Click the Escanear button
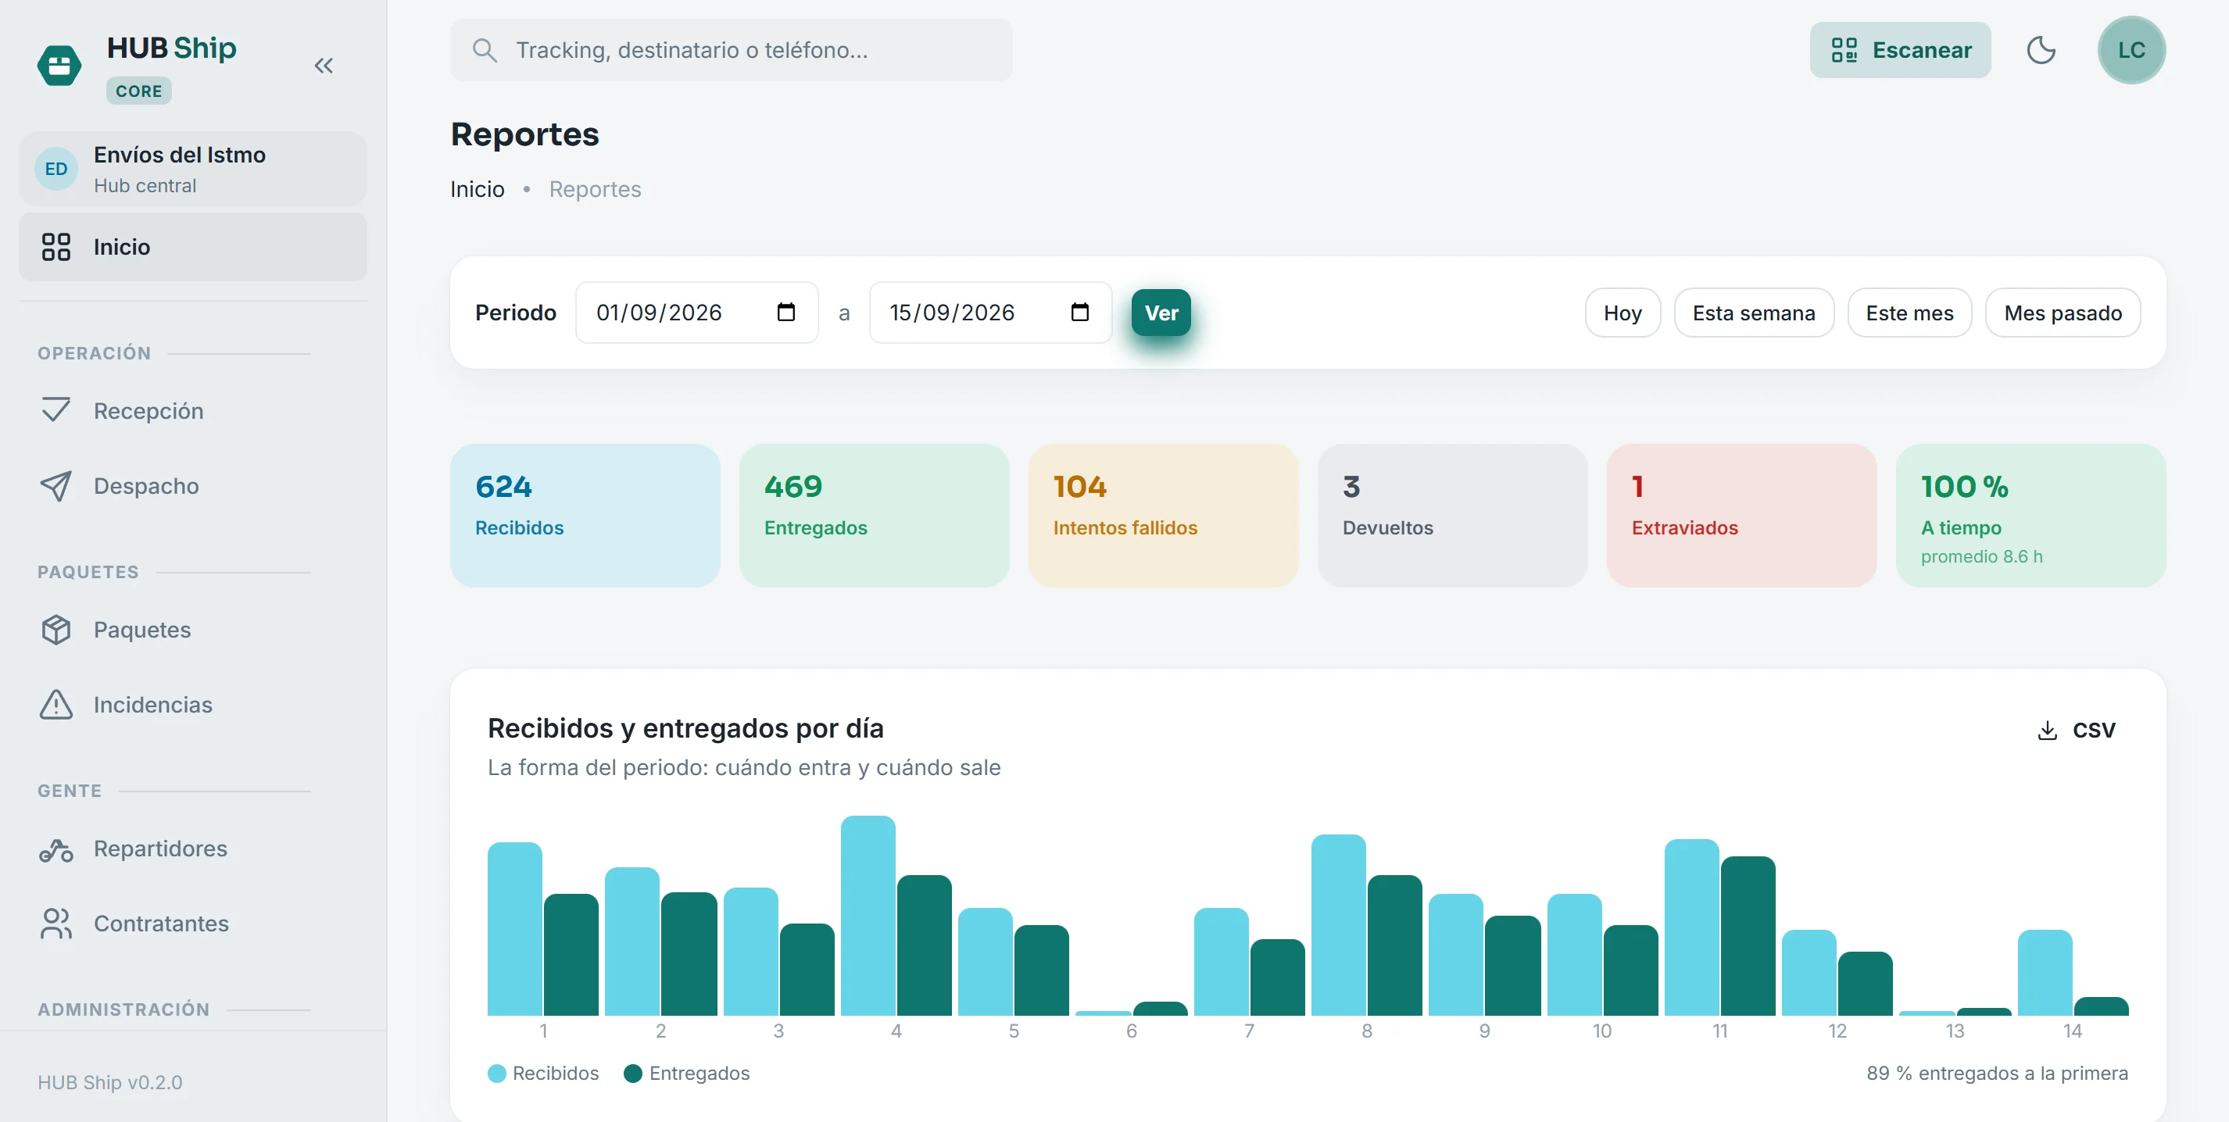Screen dimensions: 2229x1122 pyautogui.click(x=1900, y=50)
